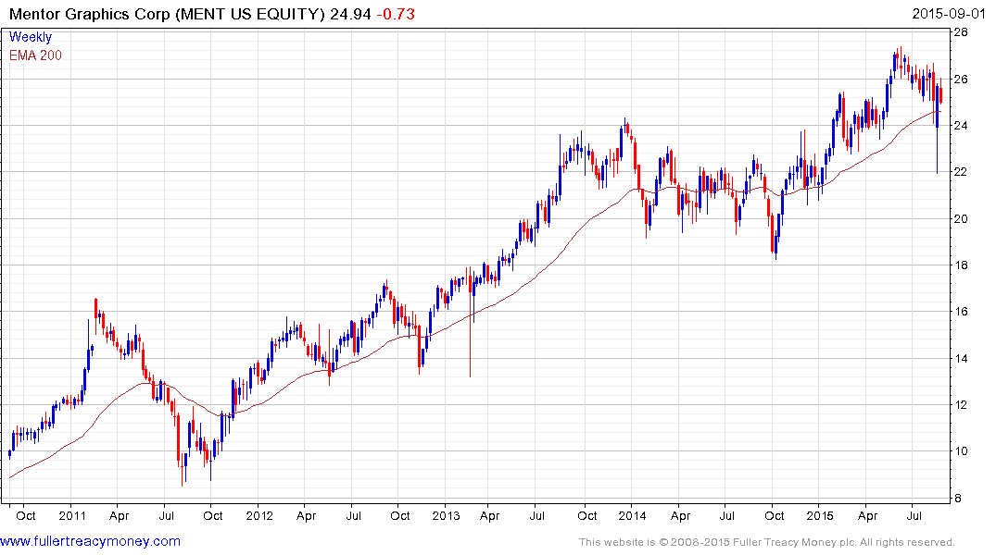
Task: Select the 18 price axis label
Action: [961, 265]
